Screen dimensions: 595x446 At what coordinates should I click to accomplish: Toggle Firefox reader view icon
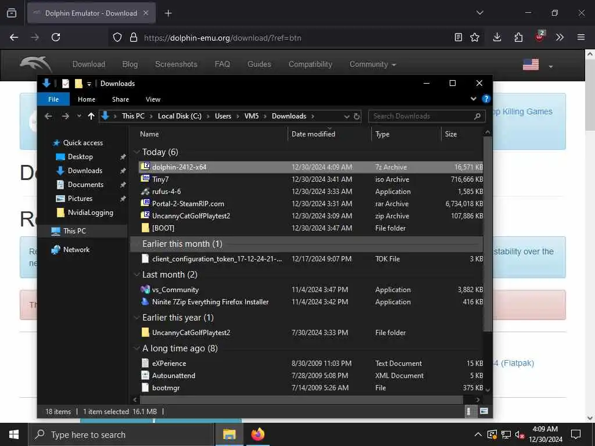(x=458, y=37)
